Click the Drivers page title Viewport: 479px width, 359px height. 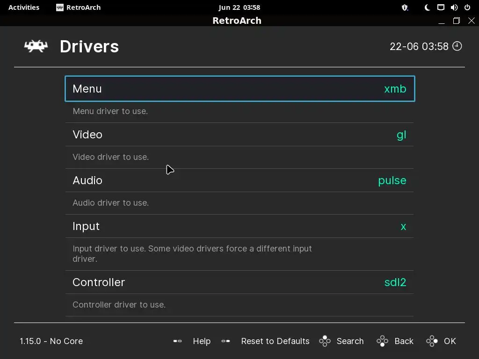[89, 47]
